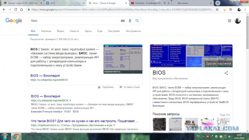Click the yellow crown extension icon

[224, 10]
